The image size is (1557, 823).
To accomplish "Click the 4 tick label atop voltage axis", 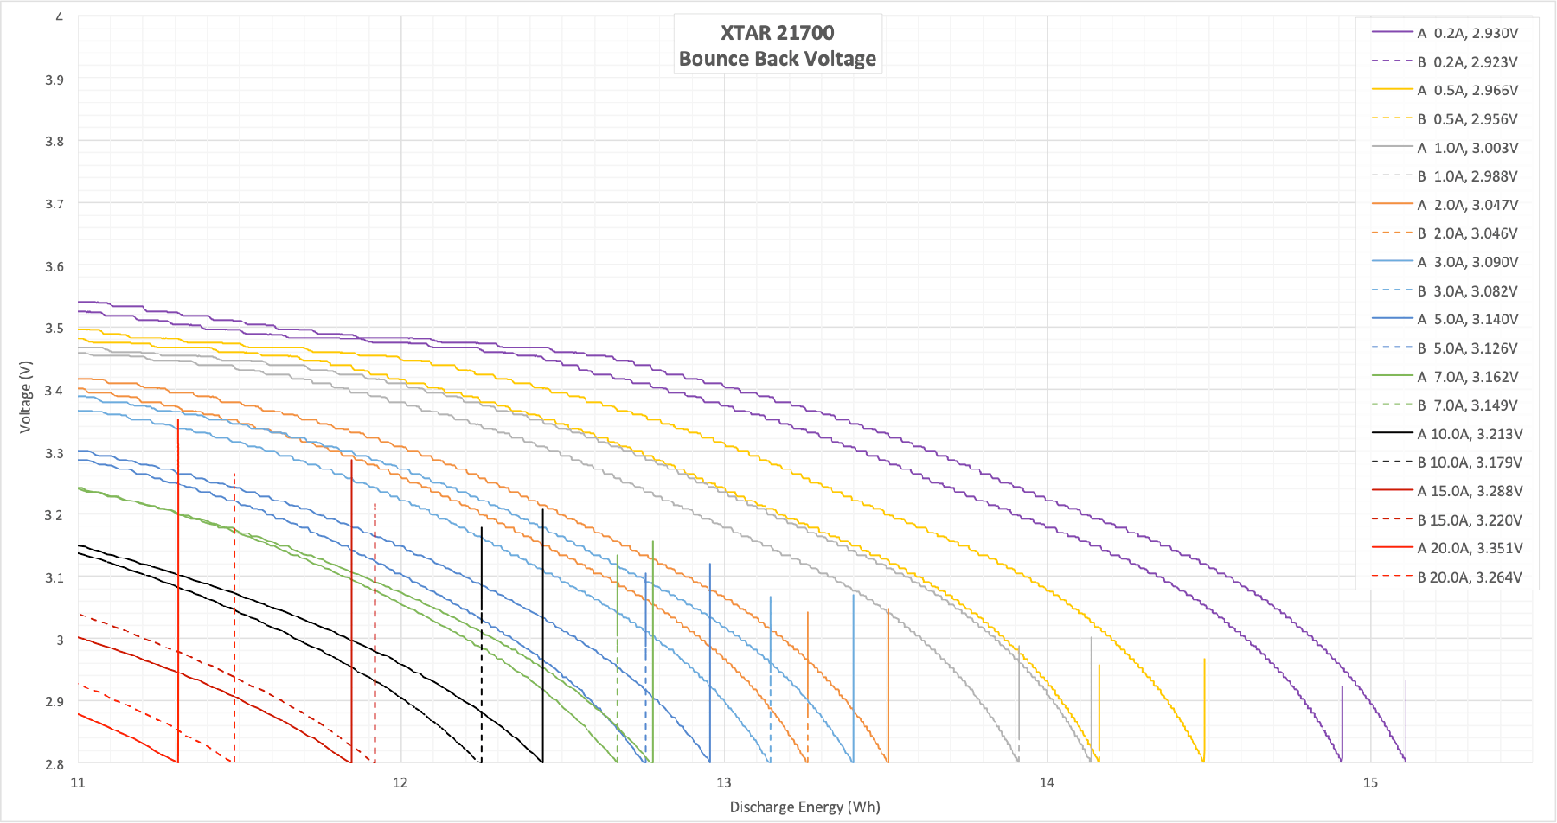I will pos(59,16).
